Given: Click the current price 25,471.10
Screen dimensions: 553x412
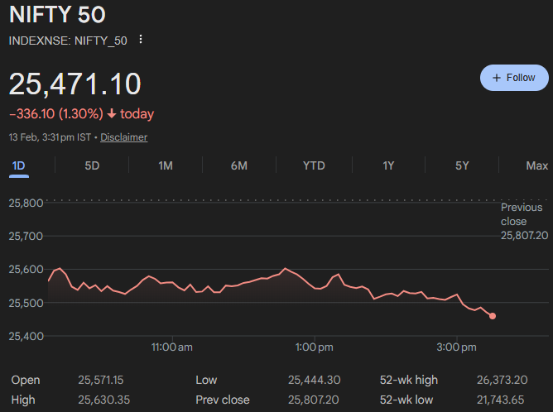Looking at the screenshot, I should point(75,84).
